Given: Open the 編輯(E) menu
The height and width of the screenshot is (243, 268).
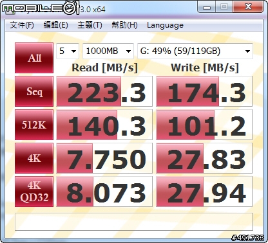Looking at the screenshot, I should (x=55, y=25).
